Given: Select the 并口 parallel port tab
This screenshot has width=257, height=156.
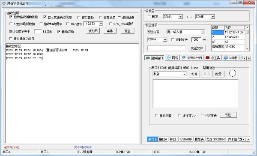Looking at the screenshot, I should (173, 139).
